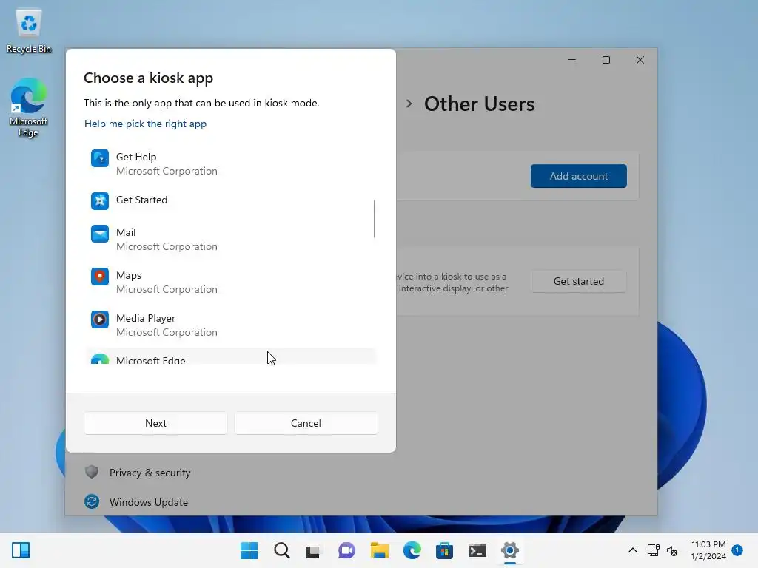
Task: Click the Mail app name text
Action: click(126, 232)
